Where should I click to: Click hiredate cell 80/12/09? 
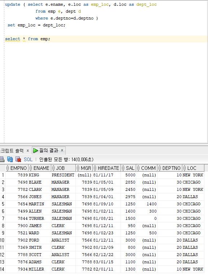click(107, 247)
